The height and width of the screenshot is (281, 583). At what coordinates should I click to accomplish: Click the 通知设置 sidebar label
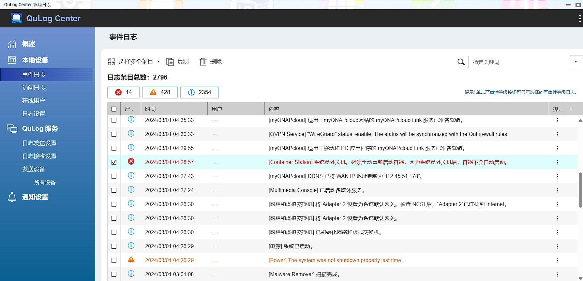[35, 197]
